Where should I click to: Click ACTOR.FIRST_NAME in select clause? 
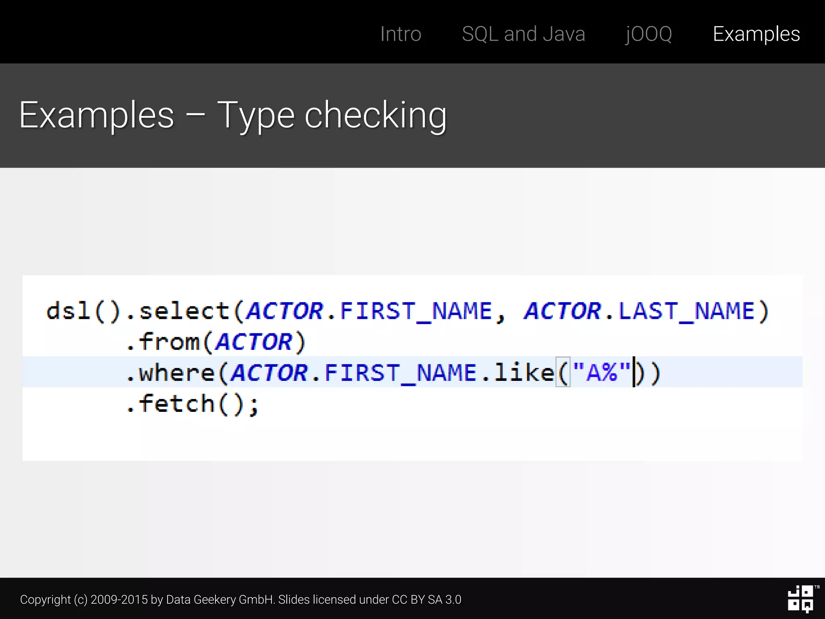[x=369, y=311]
